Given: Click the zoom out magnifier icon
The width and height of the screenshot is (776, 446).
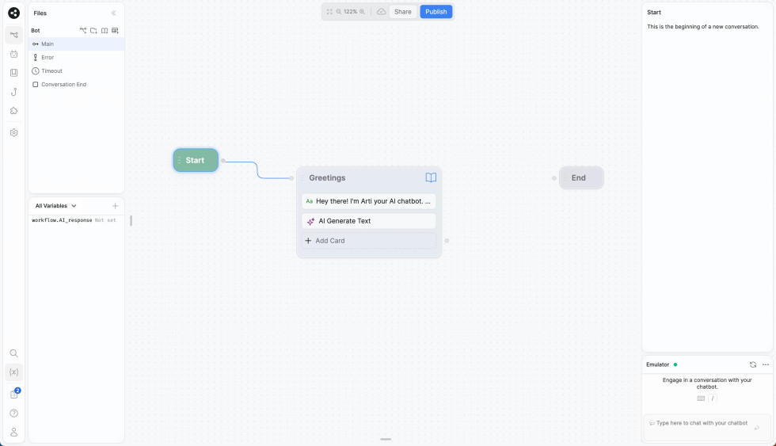Looking at the screenshot, I should tap(339, 12).
